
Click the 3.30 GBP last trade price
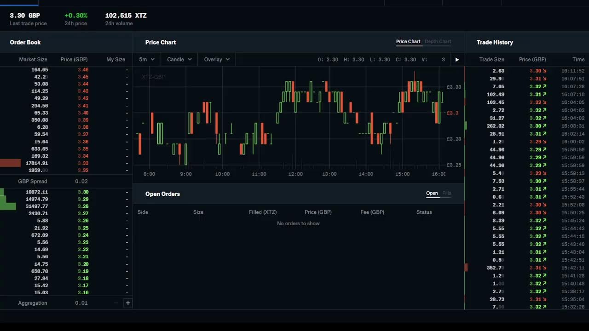tap(25, 15)
